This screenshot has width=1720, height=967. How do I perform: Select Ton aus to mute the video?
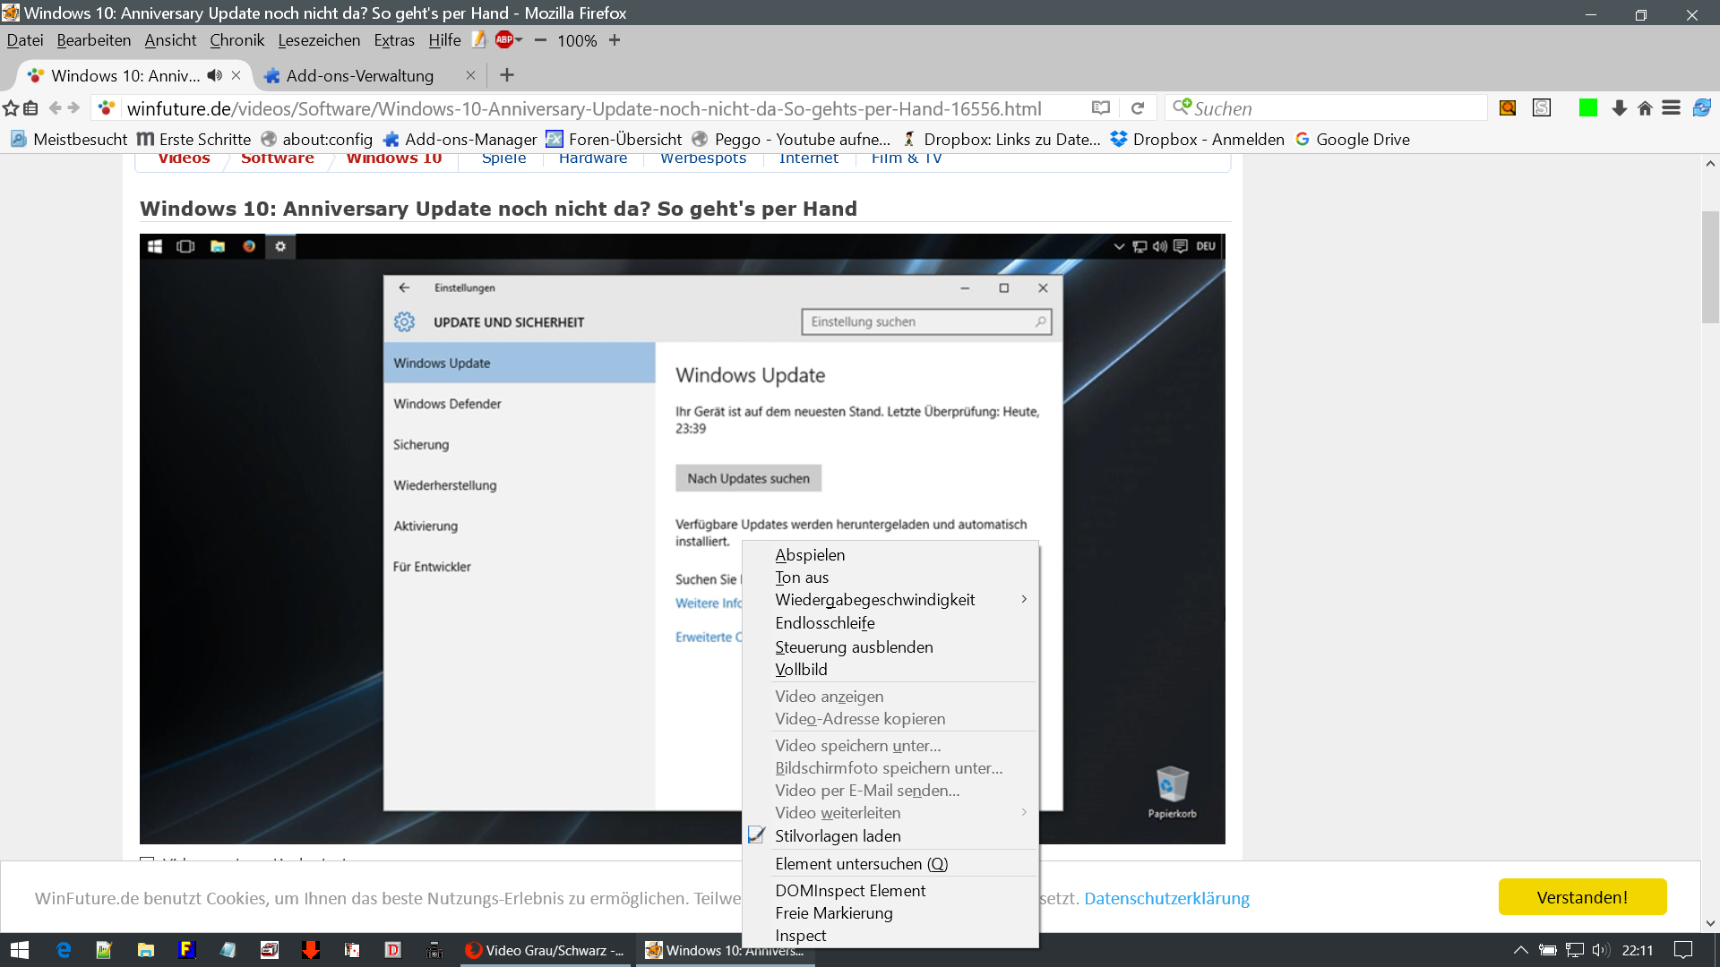(802, 578)
